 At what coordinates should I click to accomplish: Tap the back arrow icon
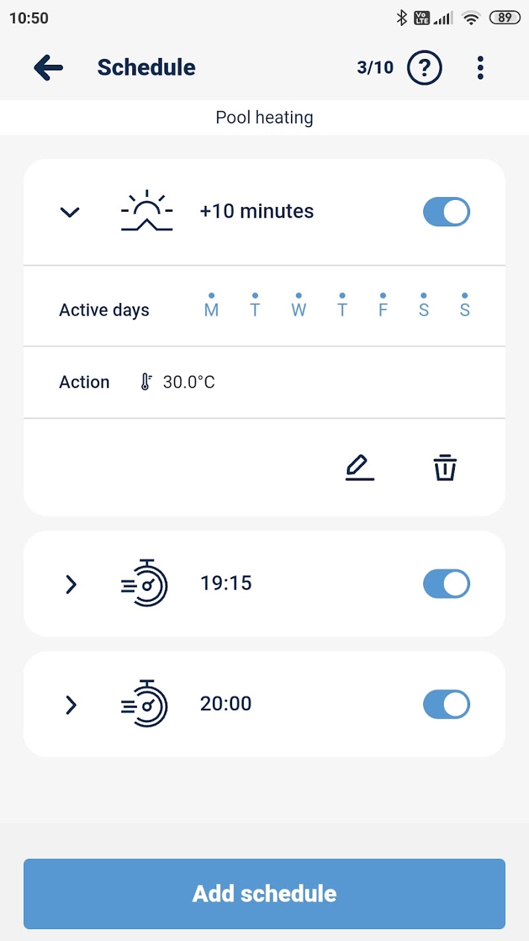tap(48, 67)
